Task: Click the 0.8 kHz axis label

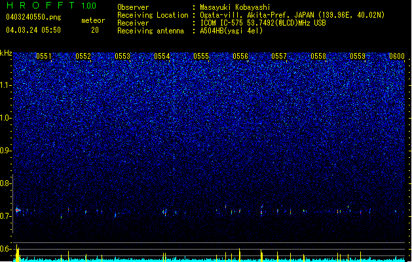Action: tap(5, 183)
